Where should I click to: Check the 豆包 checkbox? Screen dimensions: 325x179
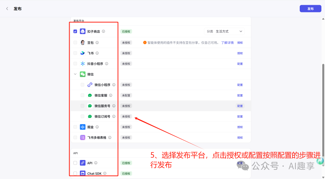(75, 42)
